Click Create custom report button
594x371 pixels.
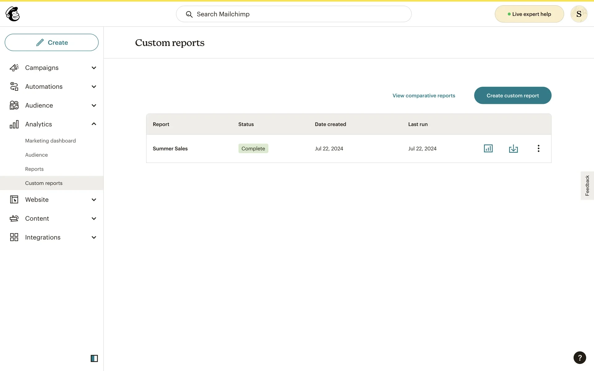tap(512, 96)
